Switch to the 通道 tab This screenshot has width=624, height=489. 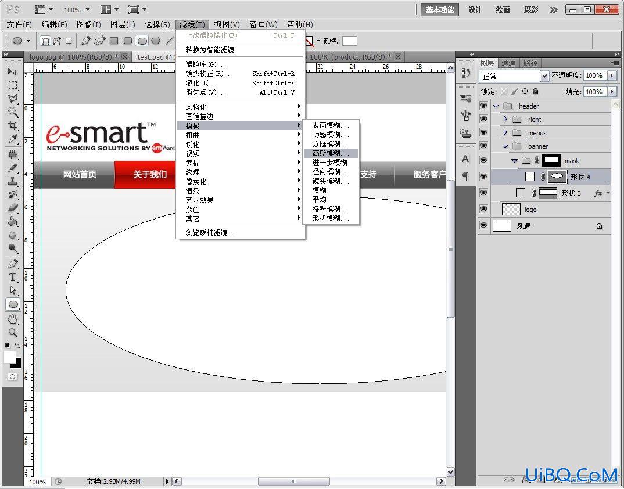coord(508,63)
